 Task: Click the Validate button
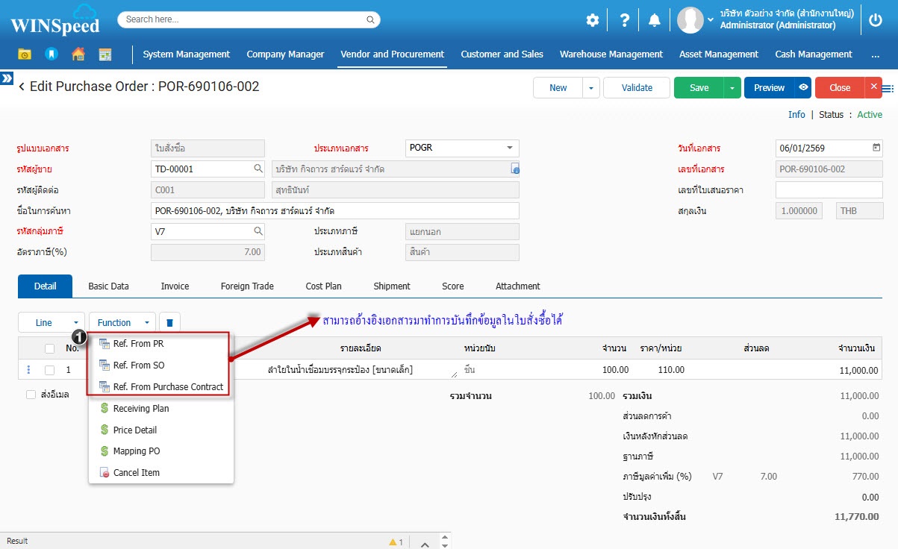(x=637, y=87)
